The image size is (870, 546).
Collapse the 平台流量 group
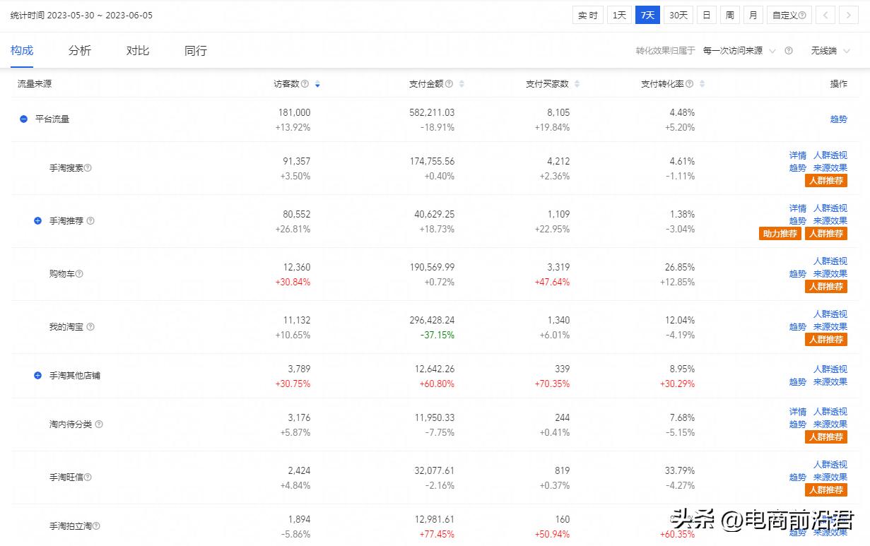[x=23, y=119]
